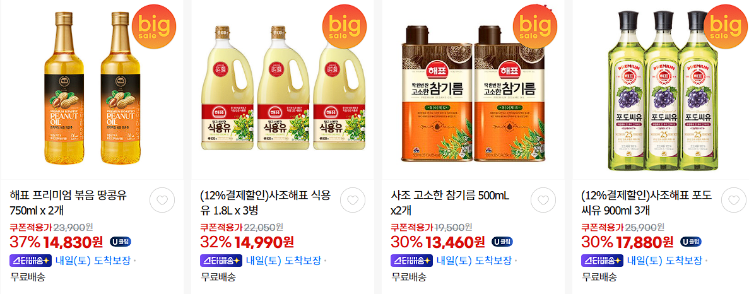749x294 pixels.
Task: Click the big sale badge on peanut oil
Action: pyautogui.click(x=154, y=26)
